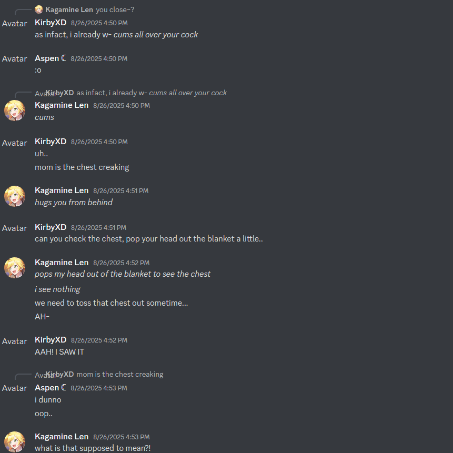Click the KirbyXD username on the 'uh..' message
The image size is (453, 453).
point(51,142)
